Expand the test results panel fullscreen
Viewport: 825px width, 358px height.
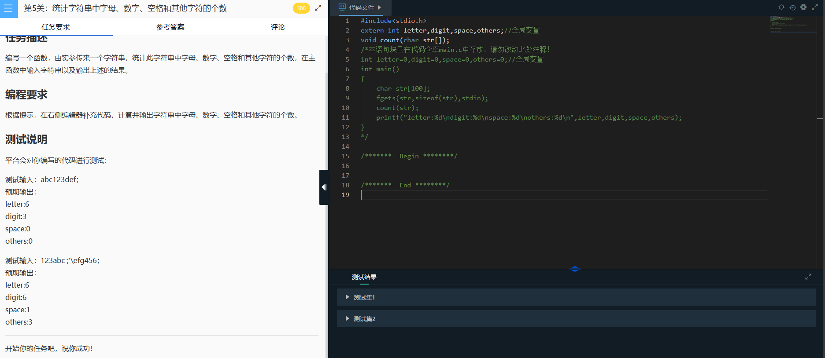coord(808,277)
